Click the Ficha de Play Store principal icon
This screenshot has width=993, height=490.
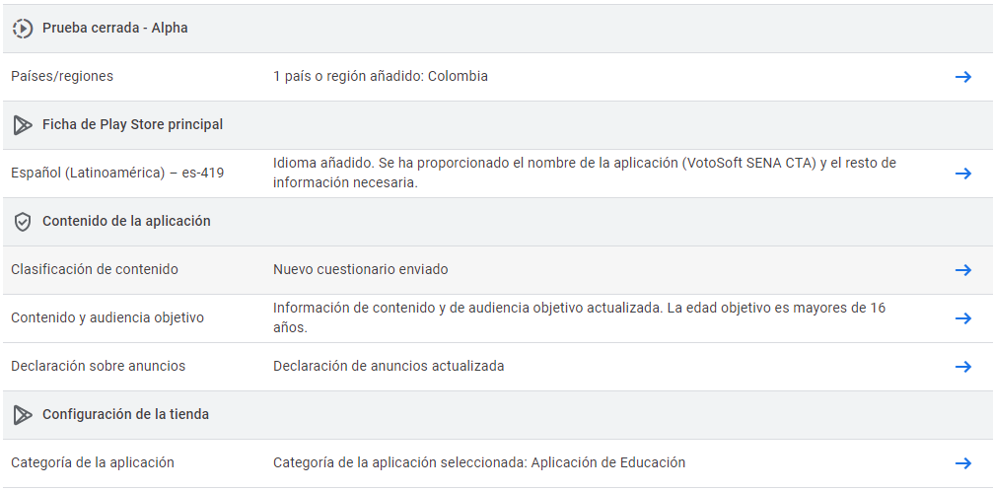(23, 125)
